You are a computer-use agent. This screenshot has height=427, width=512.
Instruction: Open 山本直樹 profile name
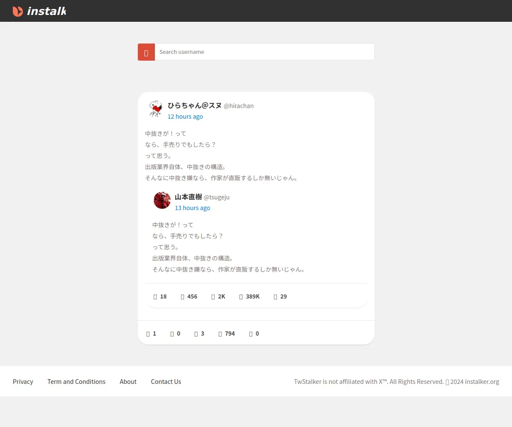click(x=188, y=197)
